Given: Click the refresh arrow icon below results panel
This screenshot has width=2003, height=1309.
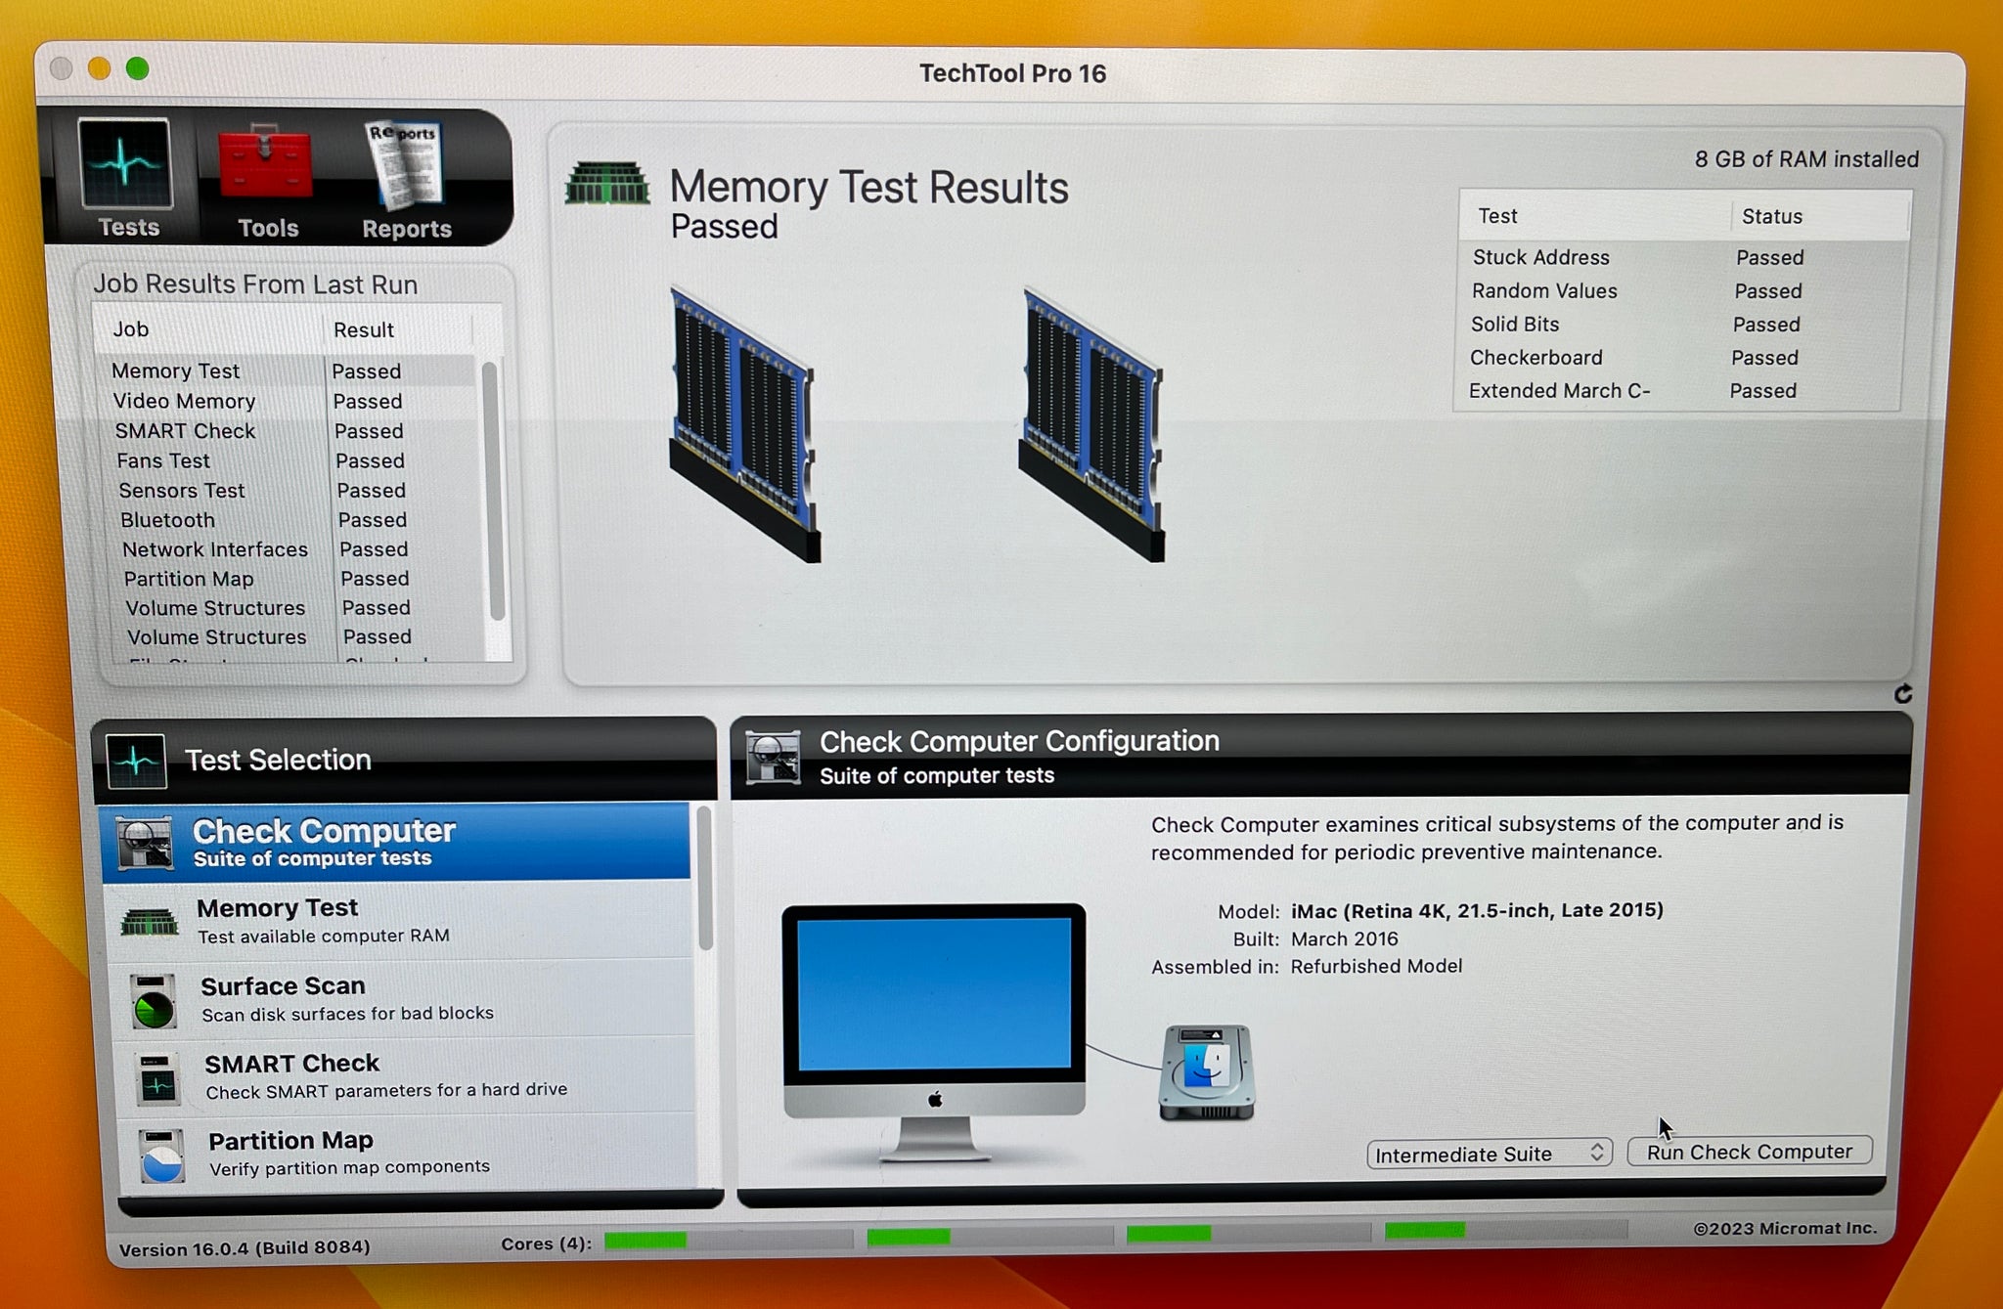Looking at the screenshot, I should pyautogui.click(x=1902, y=693).
